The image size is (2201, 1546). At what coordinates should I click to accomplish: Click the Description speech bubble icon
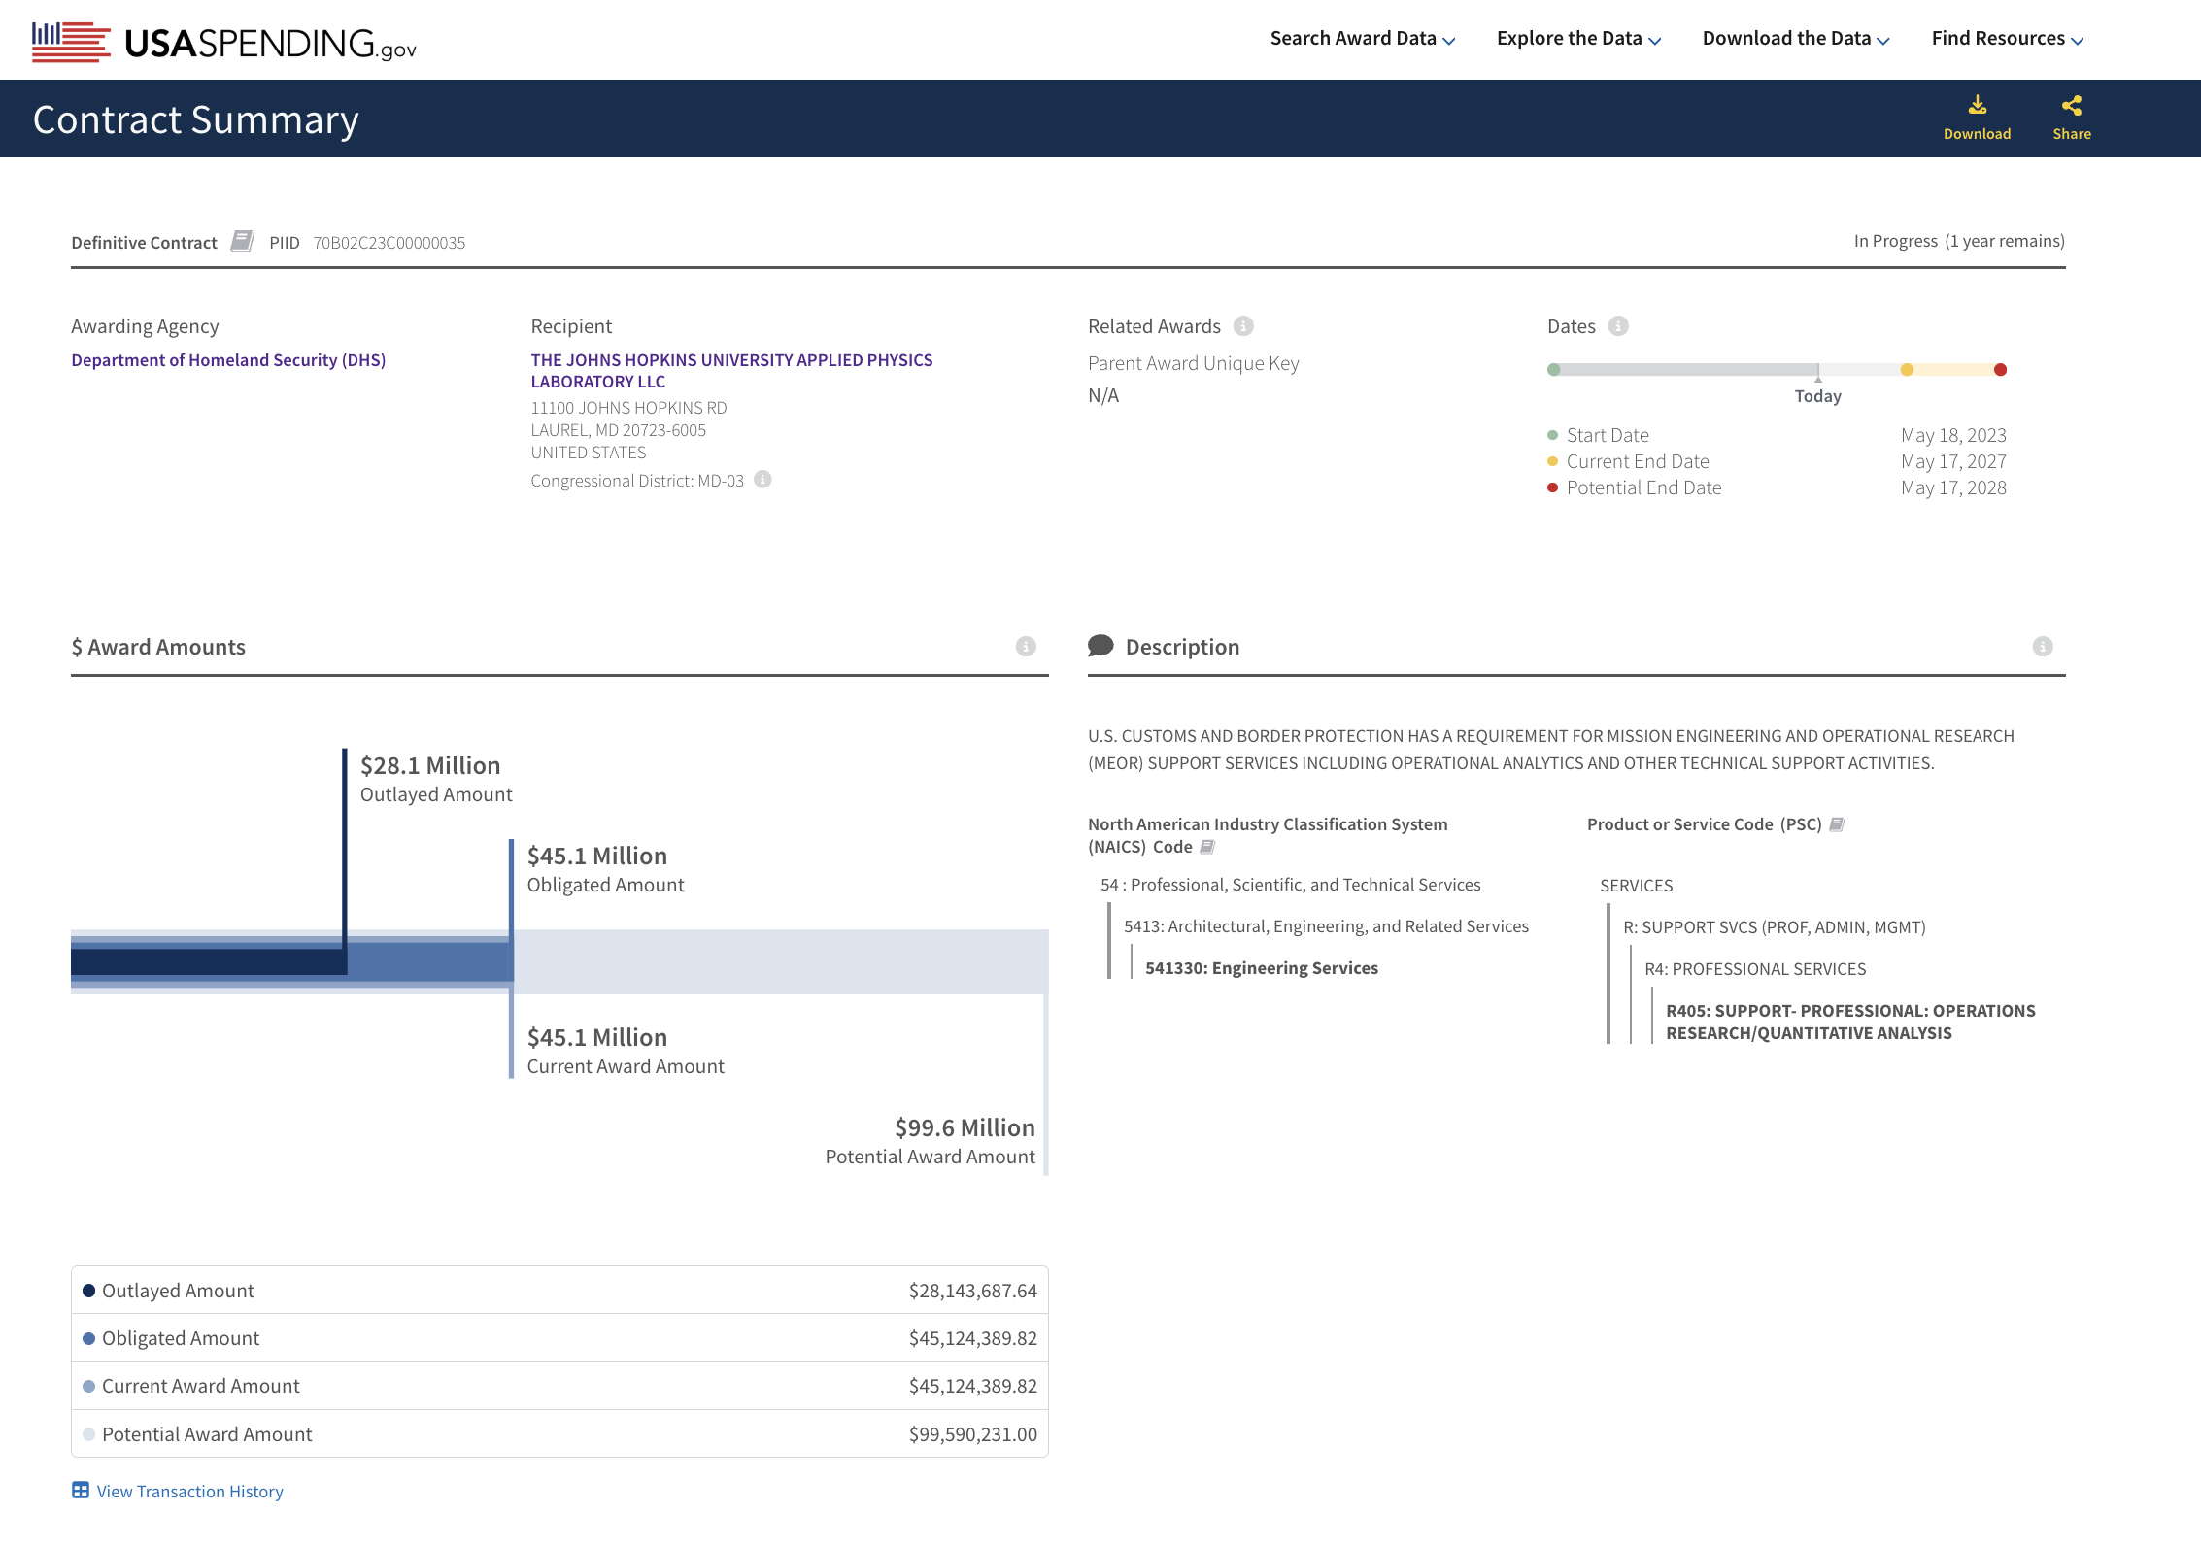point(1100,646)
